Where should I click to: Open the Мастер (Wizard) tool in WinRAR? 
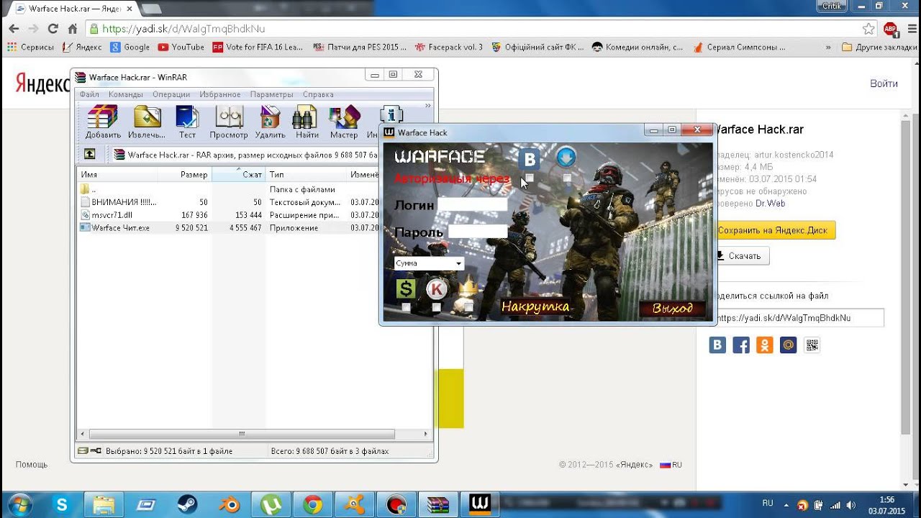tap(344, 122)
